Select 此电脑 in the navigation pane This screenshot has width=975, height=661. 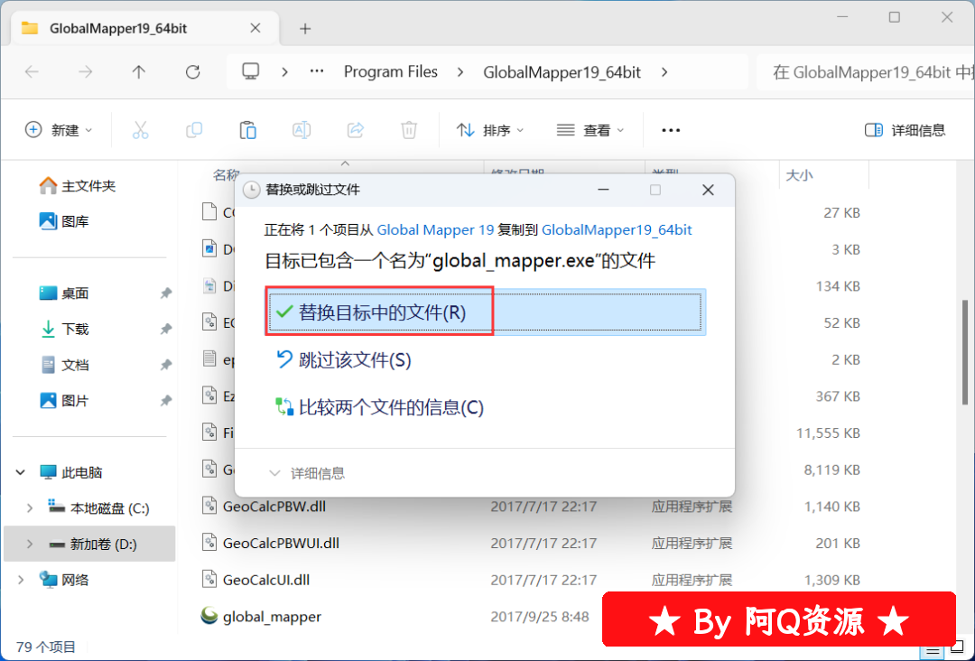point(71,472)
